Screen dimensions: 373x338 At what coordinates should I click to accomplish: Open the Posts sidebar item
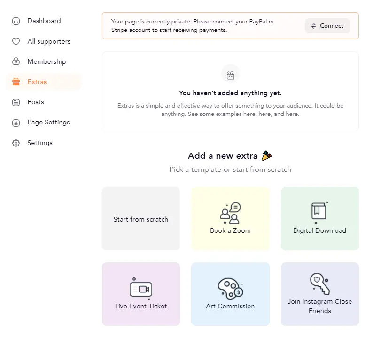click(x=36, y=102)
